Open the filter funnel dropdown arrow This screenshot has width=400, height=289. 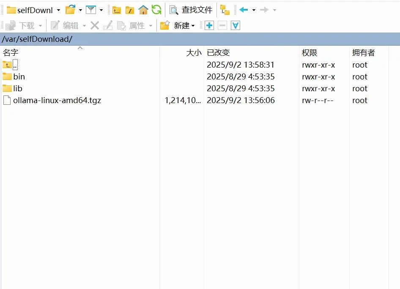coord(101,10)
